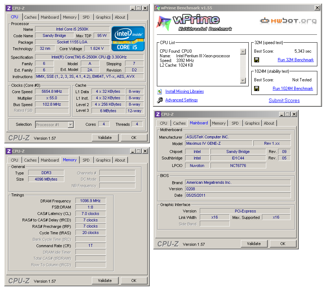Click the Advanced Settings wrench icon
The image size is (327, 292).
point(160,100)
